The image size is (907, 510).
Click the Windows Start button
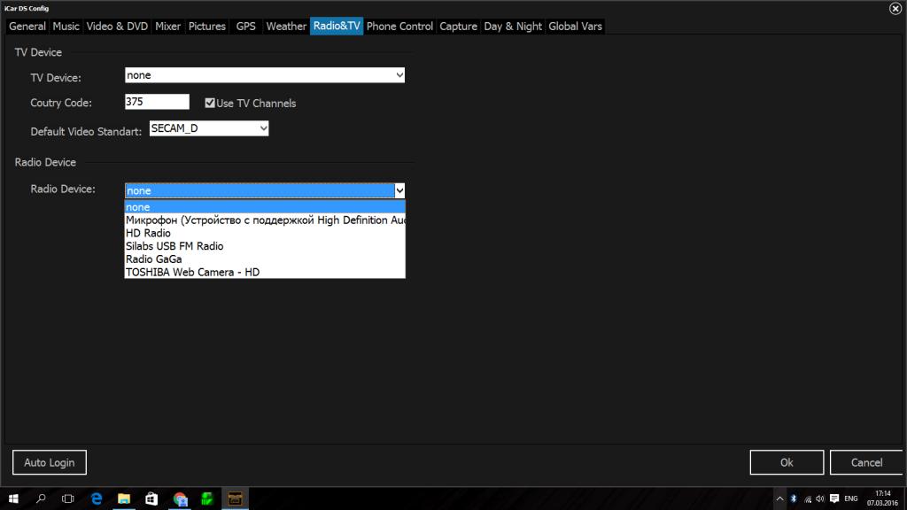[14, 498]
